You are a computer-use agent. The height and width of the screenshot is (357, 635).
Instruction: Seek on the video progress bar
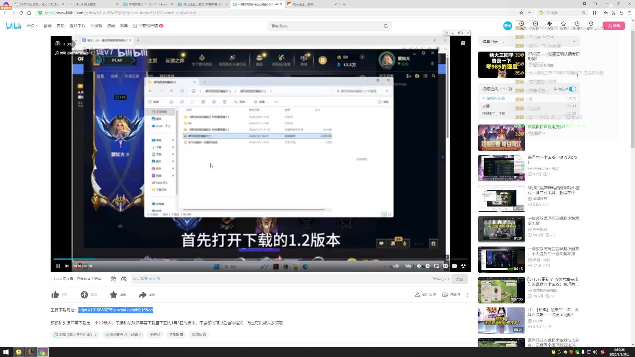(x=232, y=259)
